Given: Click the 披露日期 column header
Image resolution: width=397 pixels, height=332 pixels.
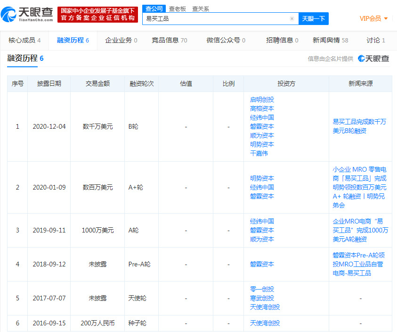Looking at the screenshot, I should [49, 83].
